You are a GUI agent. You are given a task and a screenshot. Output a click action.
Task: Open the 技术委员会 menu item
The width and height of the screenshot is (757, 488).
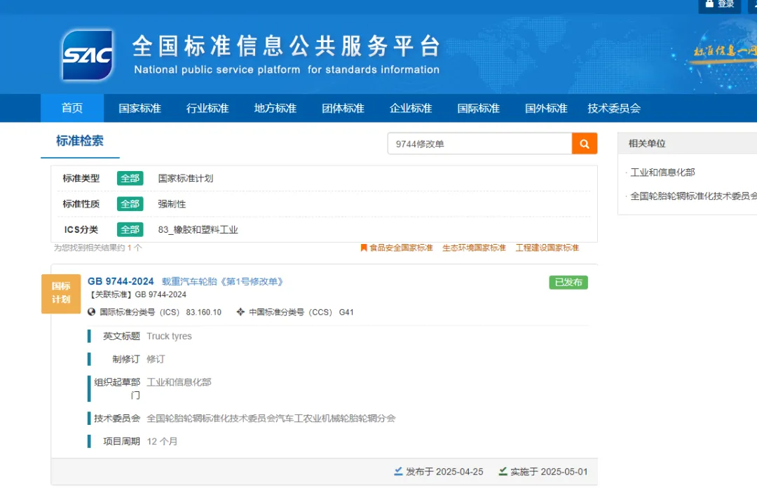(x=614, y=108)
